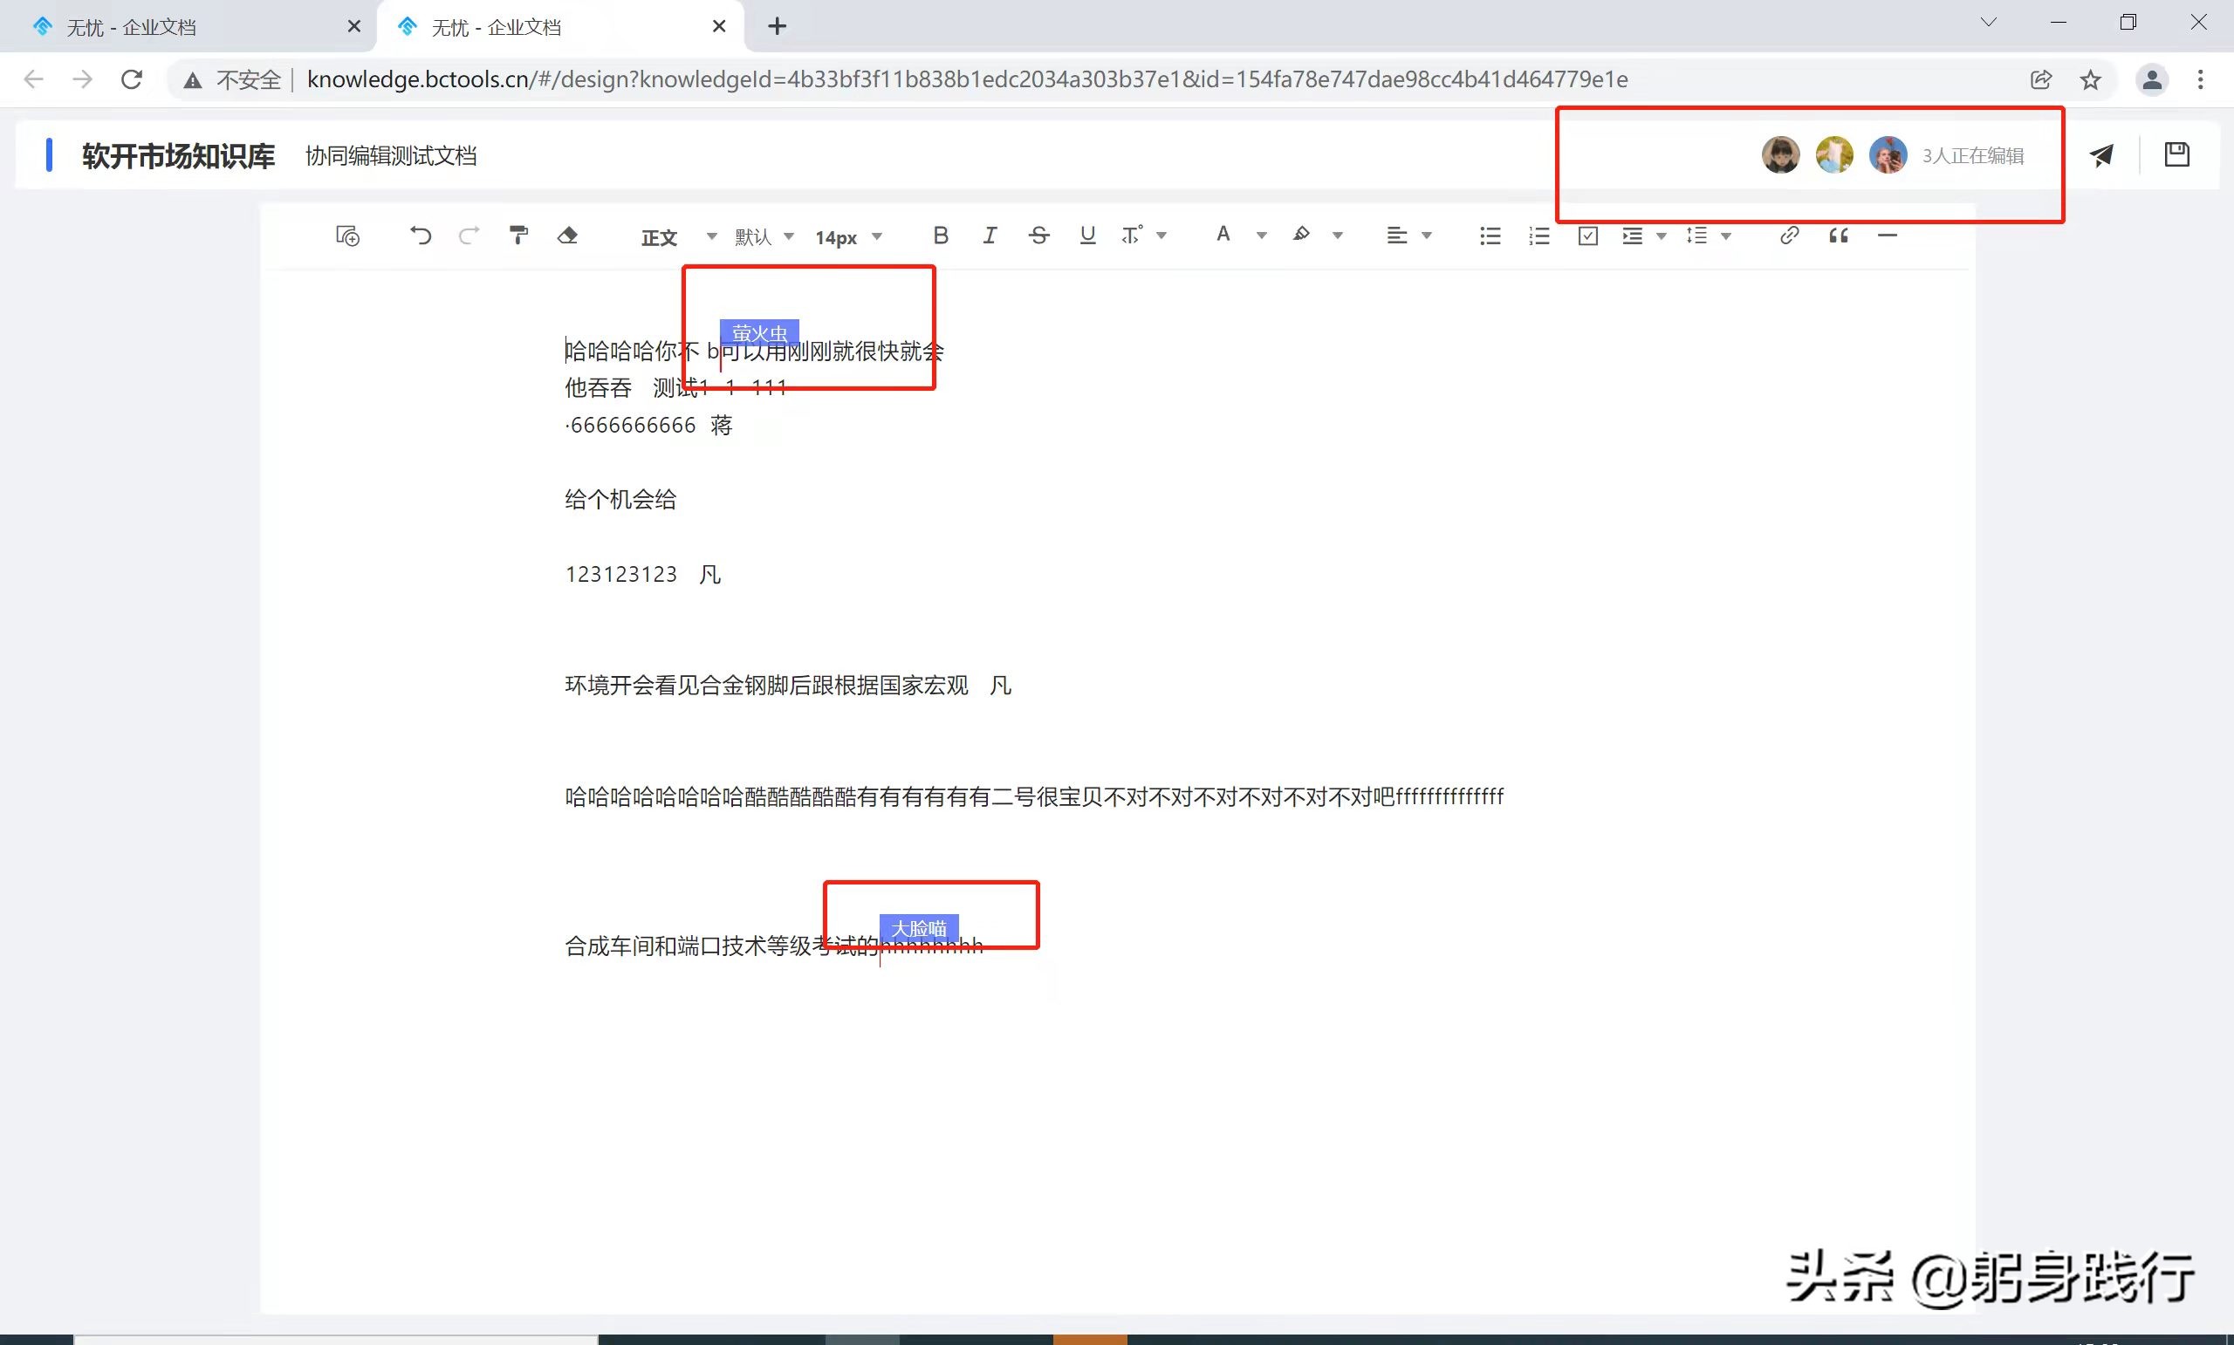This screenshot has width=2234, height=1345.
Task: Toggle italic formatting
Action: (x=990, y=236)
